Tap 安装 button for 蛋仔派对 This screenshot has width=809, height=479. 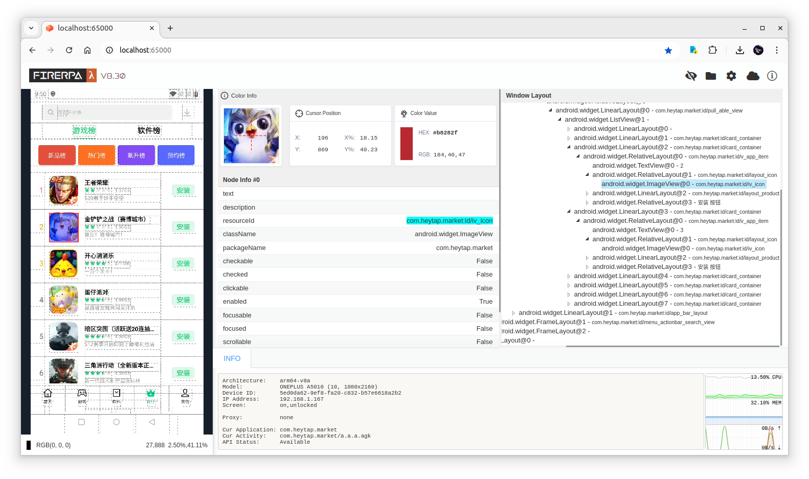click(x=183, y=300)
